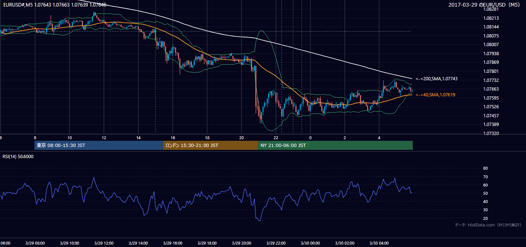
Task: Click price level 1.07869 on axis
Action: click(491, 62)
